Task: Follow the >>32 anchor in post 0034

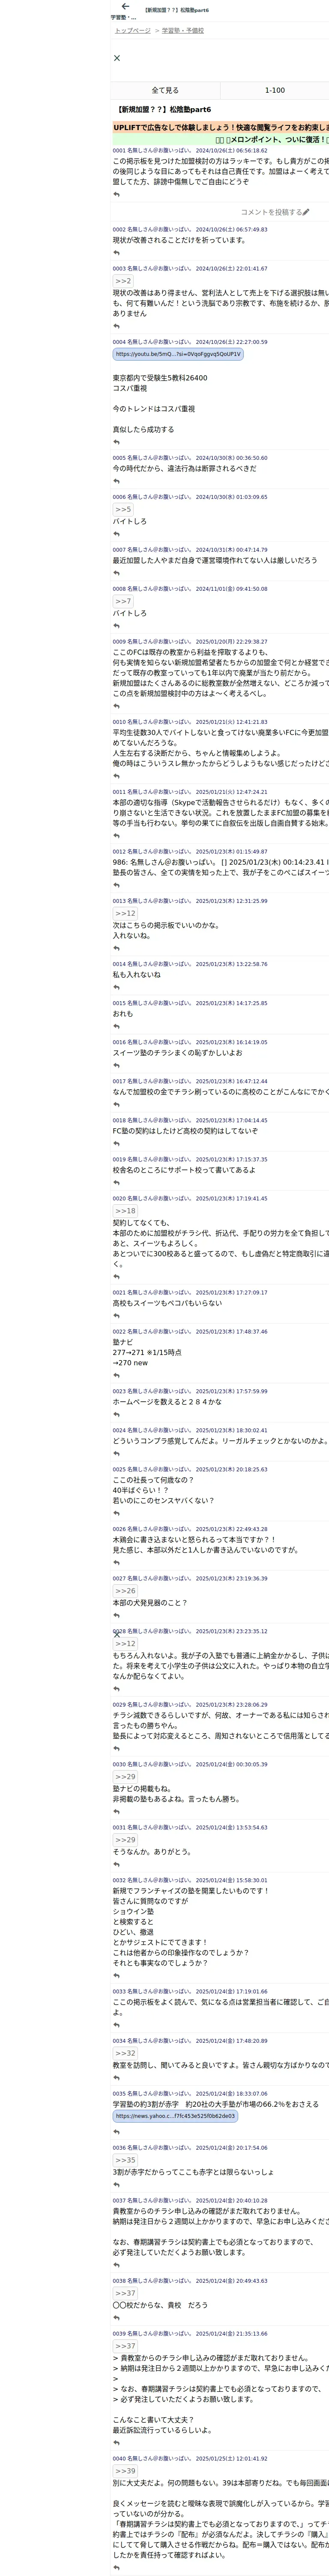Action: 126,2053
